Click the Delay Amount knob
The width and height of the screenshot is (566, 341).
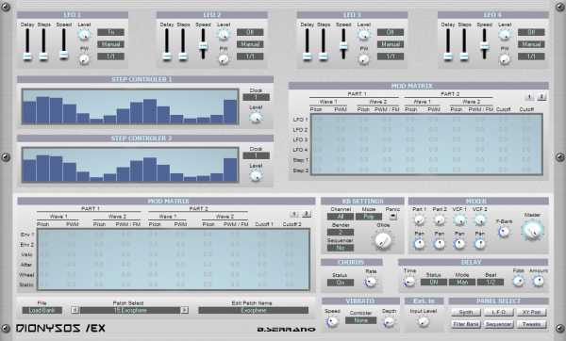click(538, 281)
